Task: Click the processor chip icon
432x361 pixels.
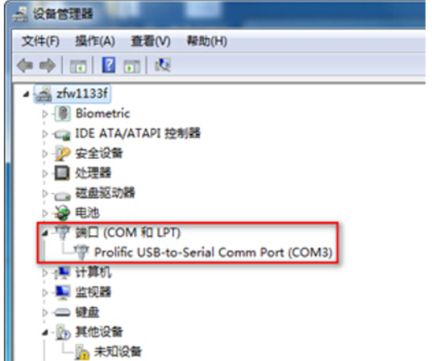Action: [x=62, y=173]
